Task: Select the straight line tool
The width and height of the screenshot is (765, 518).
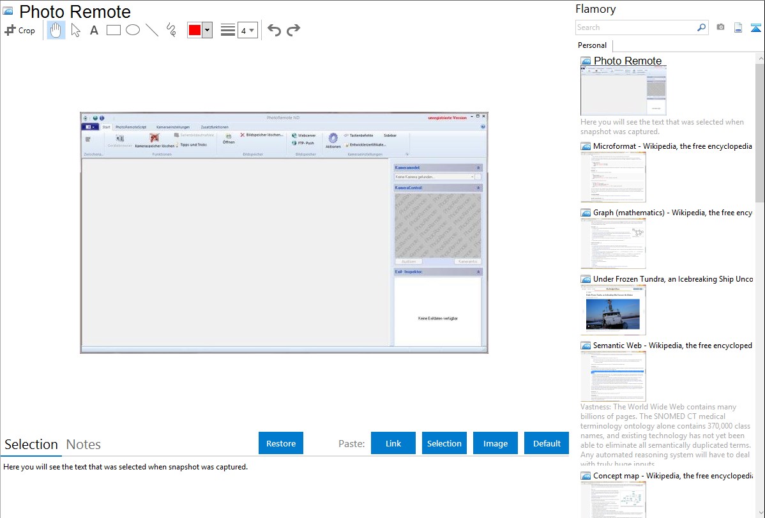Action: [152, 30]
